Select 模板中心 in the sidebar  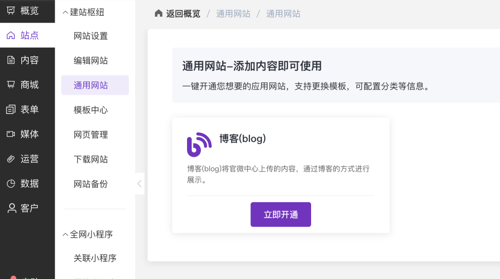coord(91,110)
